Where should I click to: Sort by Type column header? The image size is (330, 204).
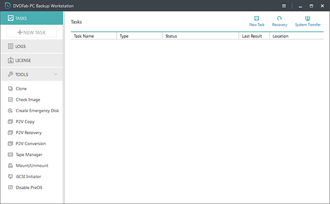click(140, 36)
